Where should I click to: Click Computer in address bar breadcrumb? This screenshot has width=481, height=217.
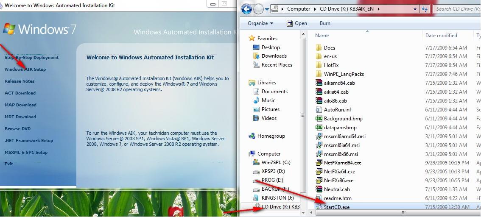point(299,9)
